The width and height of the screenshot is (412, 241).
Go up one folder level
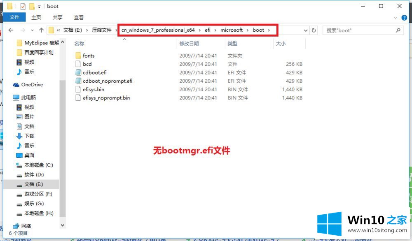41,30
